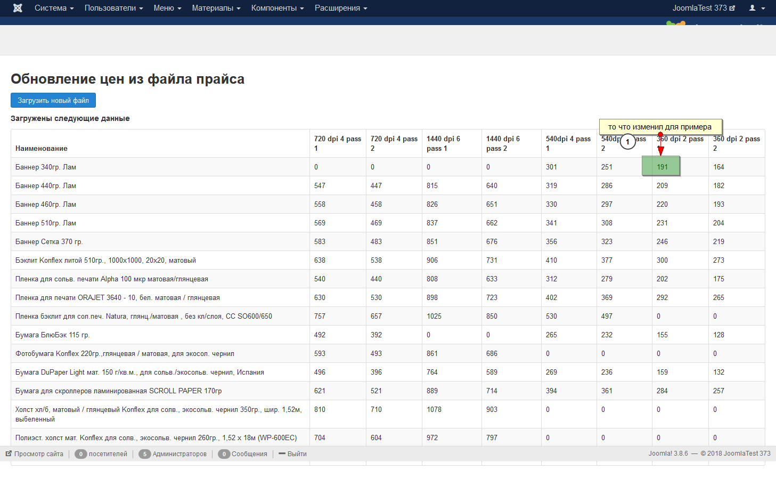Viewport: 776px width, 502px height.
Task: Open the user account icon menu
Action: [x=756, y=8]
